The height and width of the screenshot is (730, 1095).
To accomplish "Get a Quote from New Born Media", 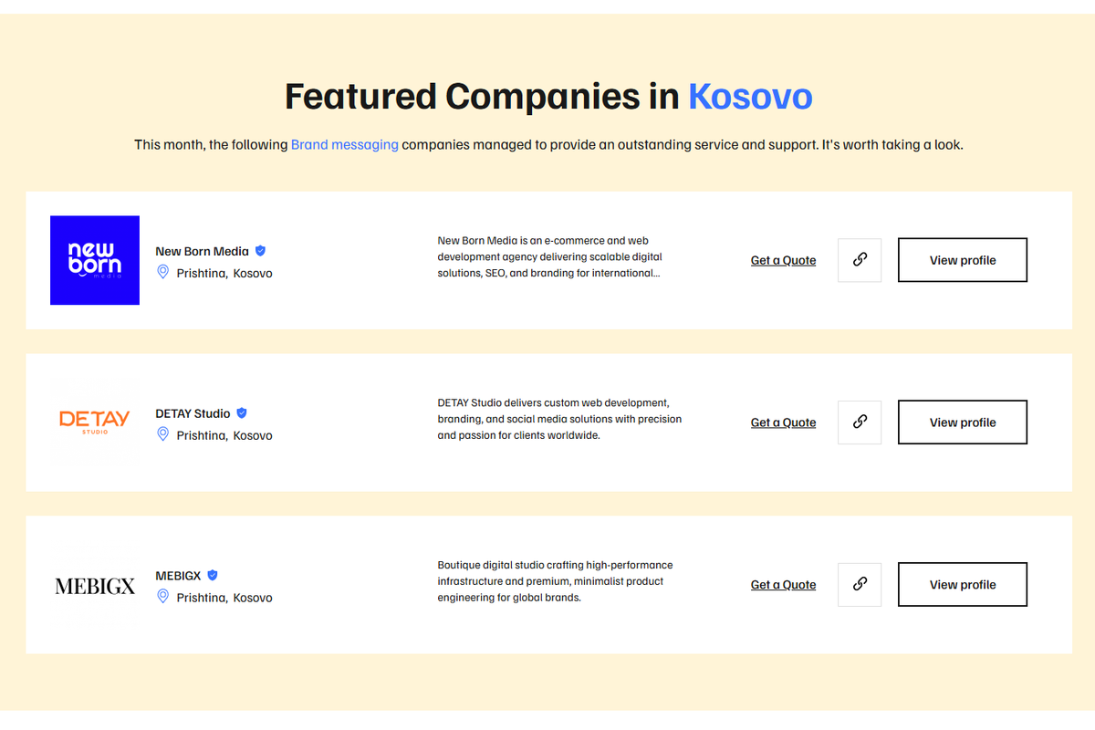I will pos(783,260).
